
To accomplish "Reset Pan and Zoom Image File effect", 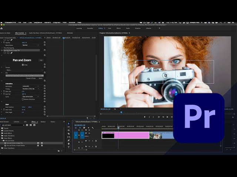I will (x=44, y=50).
